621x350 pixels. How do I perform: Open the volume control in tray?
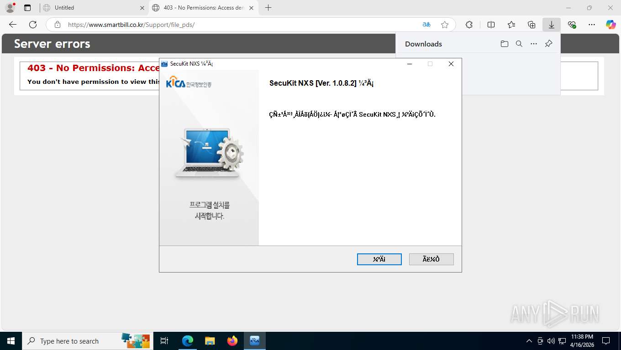551,341
